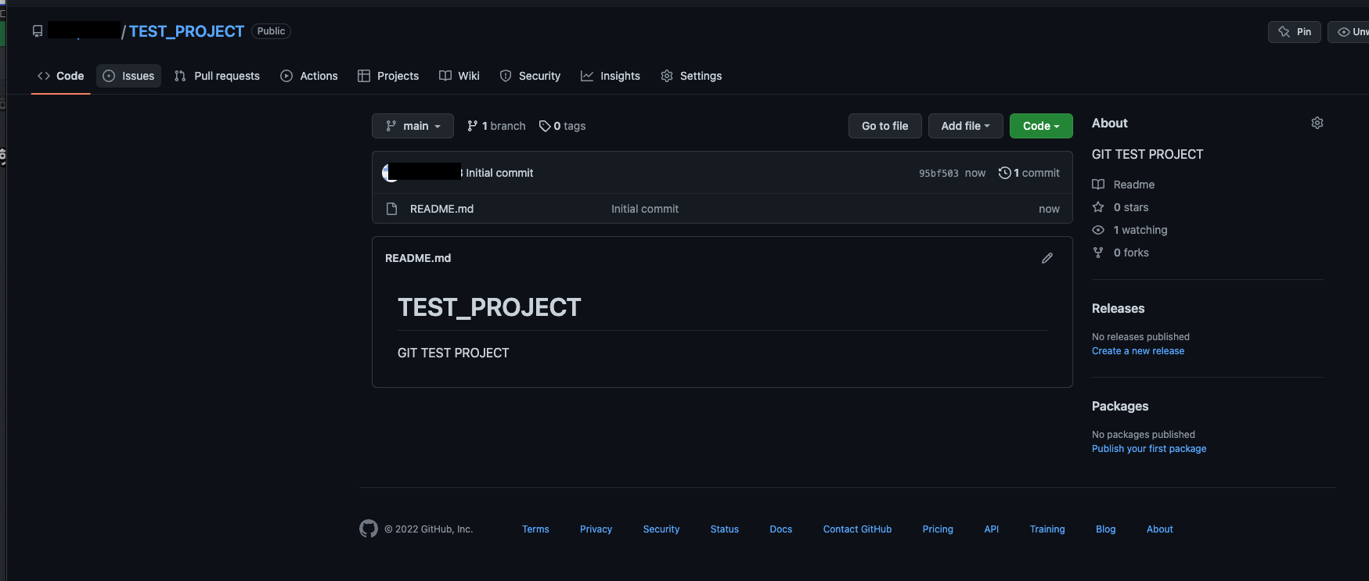The height and width of the screenshot is (581, 1369).
Task: Click Publish your first package
Action: [1149, 449]
